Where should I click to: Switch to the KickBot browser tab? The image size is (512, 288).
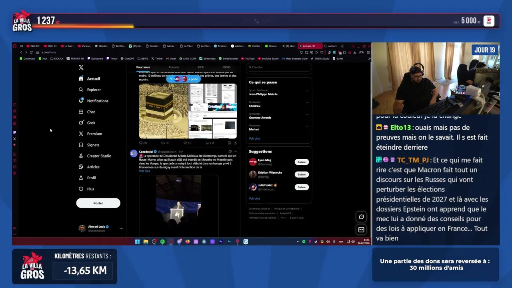pos(254,46)
